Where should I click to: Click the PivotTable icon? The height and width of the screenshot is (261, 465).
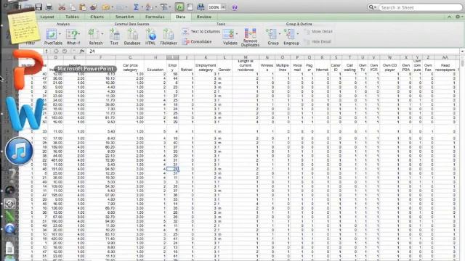click(52, 35)
